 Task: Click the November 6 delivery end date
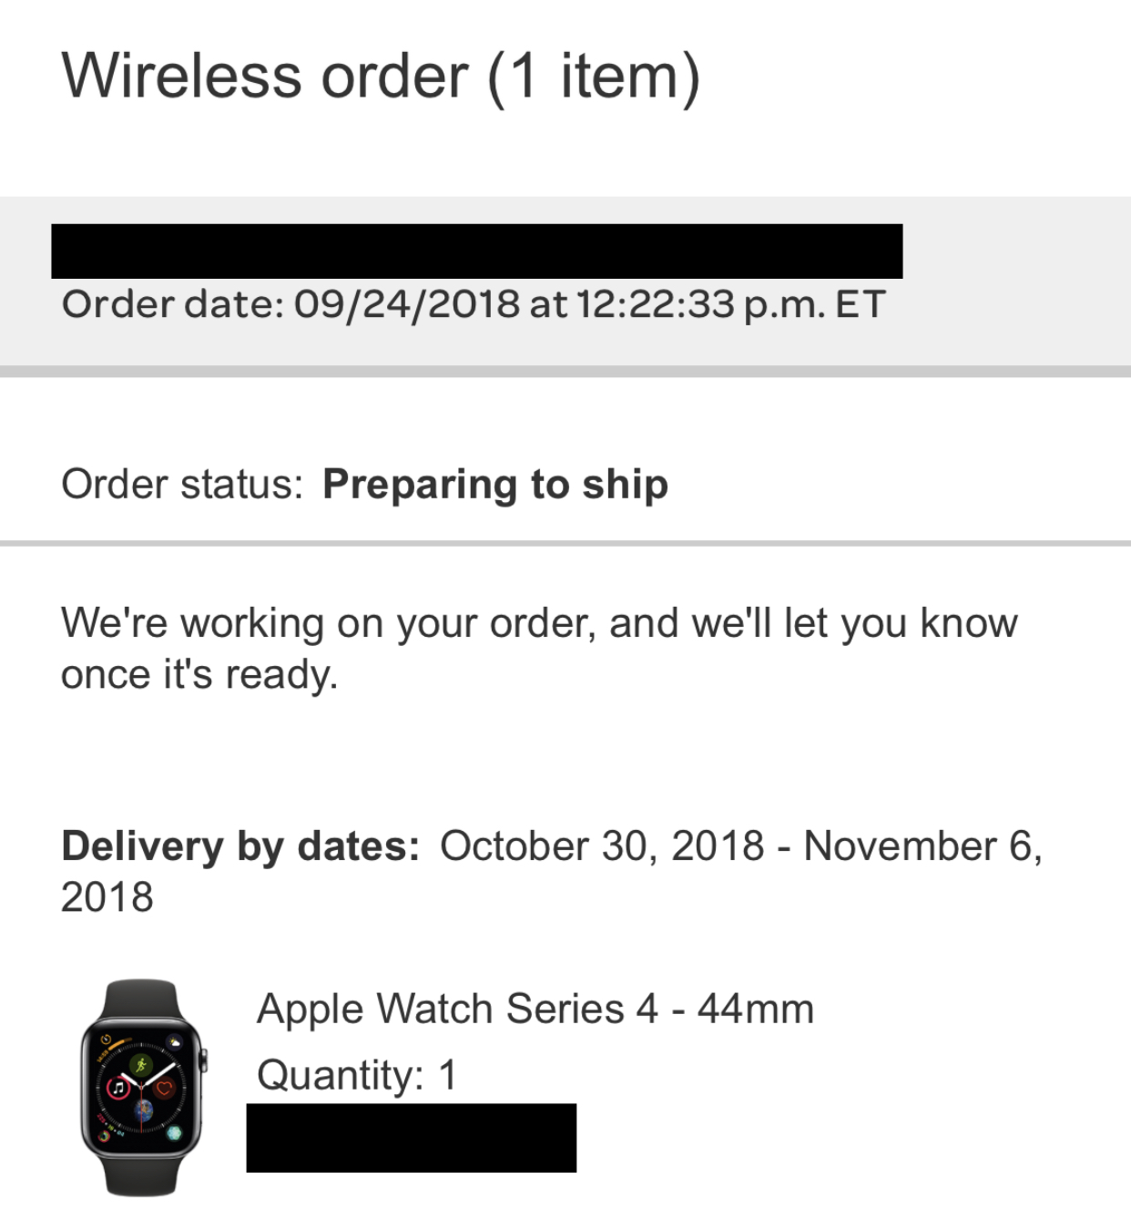(922, 845)
